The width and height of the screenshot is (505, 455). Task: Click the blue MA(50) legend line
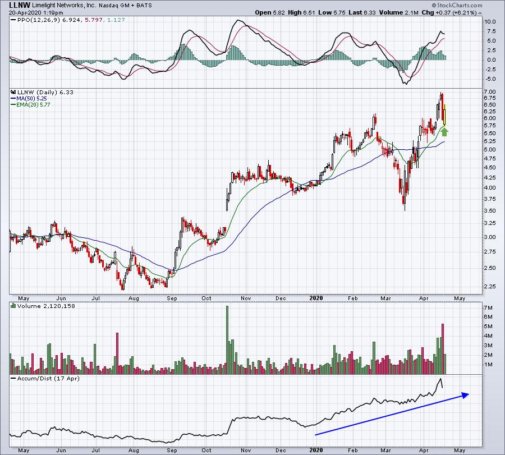pyautogui.click(x=13, y=99)
